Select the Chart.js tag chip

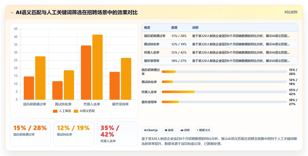(151, 130)
